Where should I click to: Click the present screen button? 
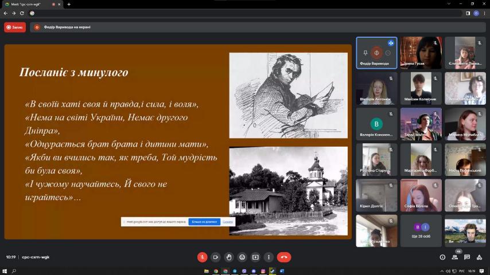click(x=255, y=257)
